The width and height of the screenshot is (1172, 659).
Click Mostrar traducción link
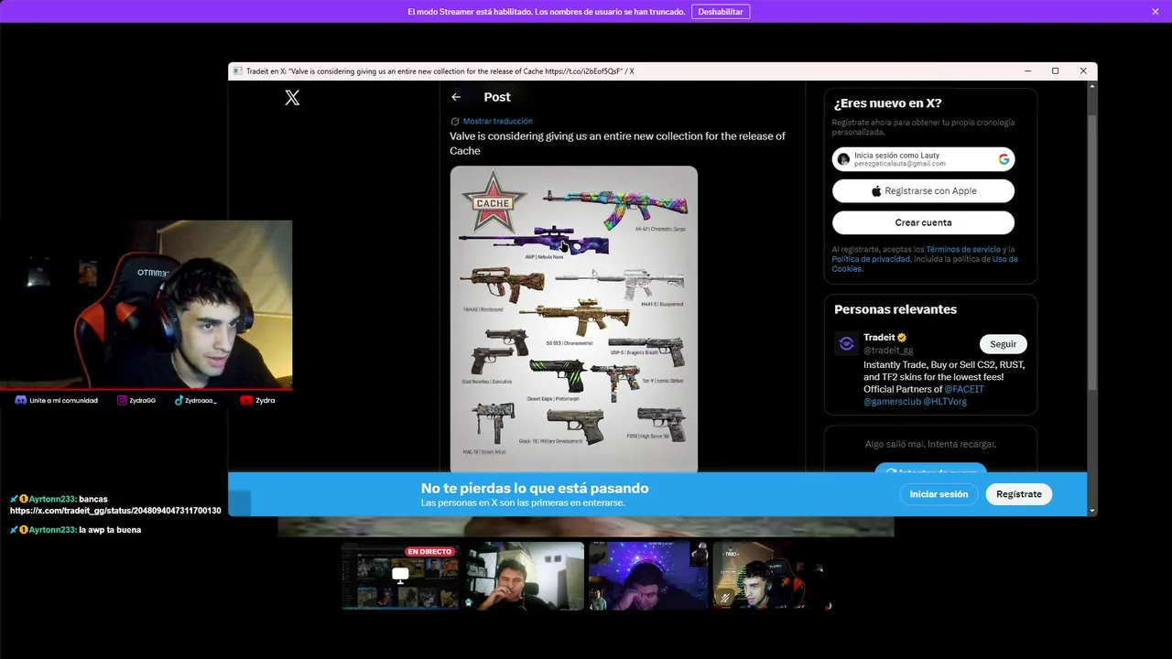[x=497, y=121]
